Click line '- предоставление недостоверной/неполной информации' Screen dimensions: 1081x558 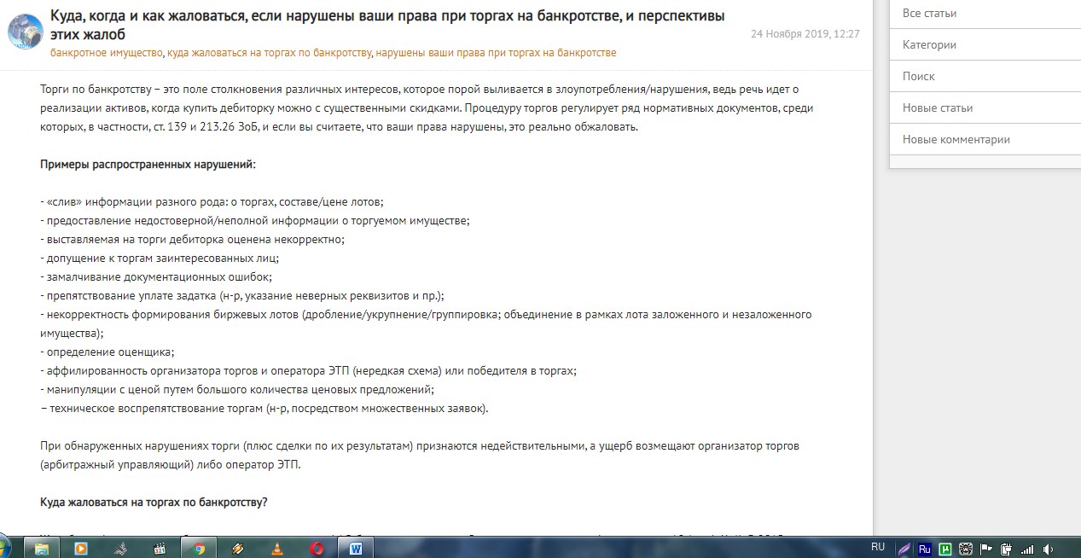click(x=254, y=221)
